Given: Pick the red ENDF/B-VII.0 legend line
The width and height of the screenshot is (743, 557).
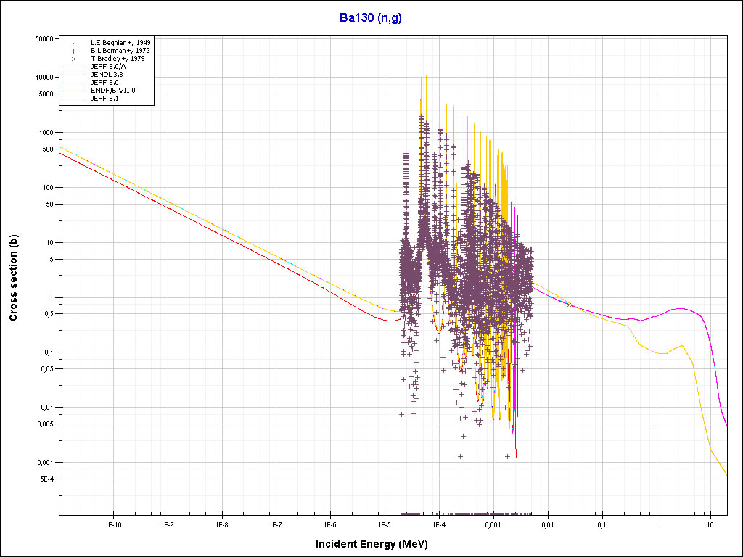Looking at the screenshot, I should tap(74, 91).
